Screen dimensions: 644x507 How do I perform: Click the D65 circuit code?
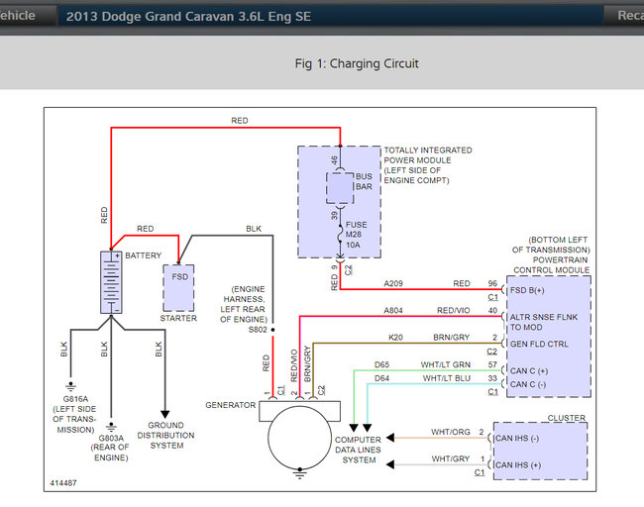point(382,365)
